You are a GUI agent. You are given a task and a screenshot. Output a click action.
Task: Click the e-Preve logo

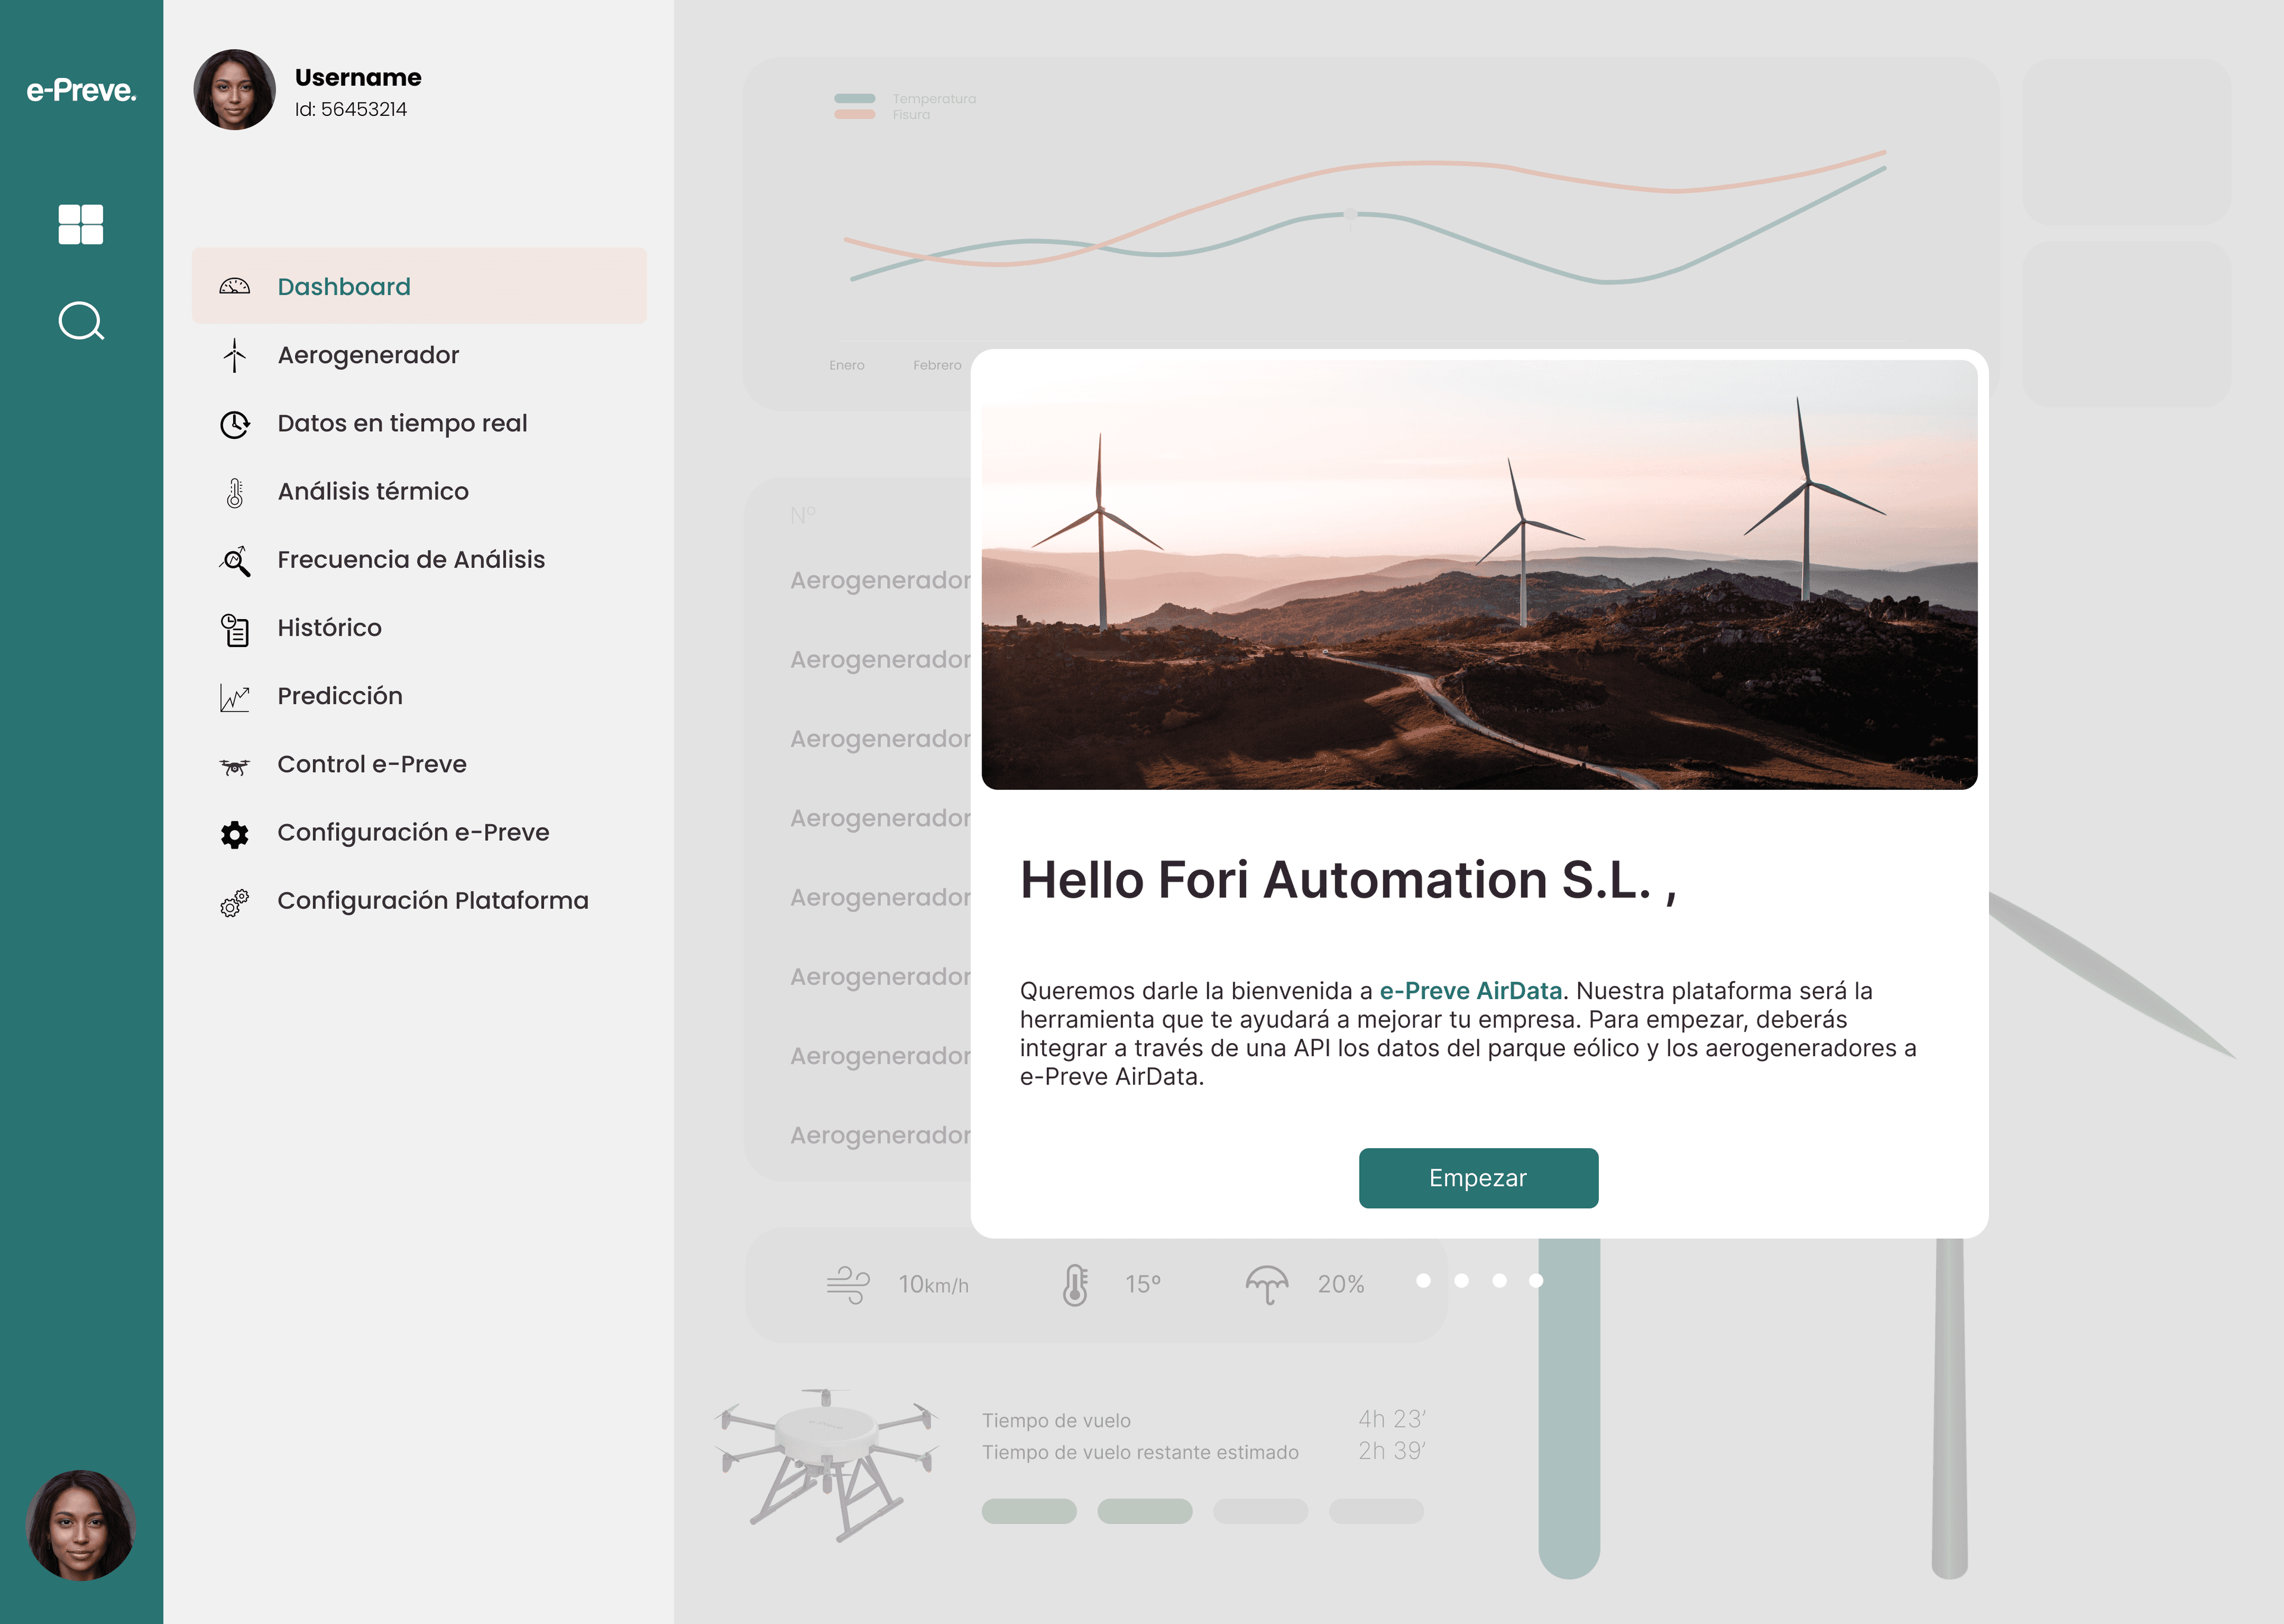81,90
